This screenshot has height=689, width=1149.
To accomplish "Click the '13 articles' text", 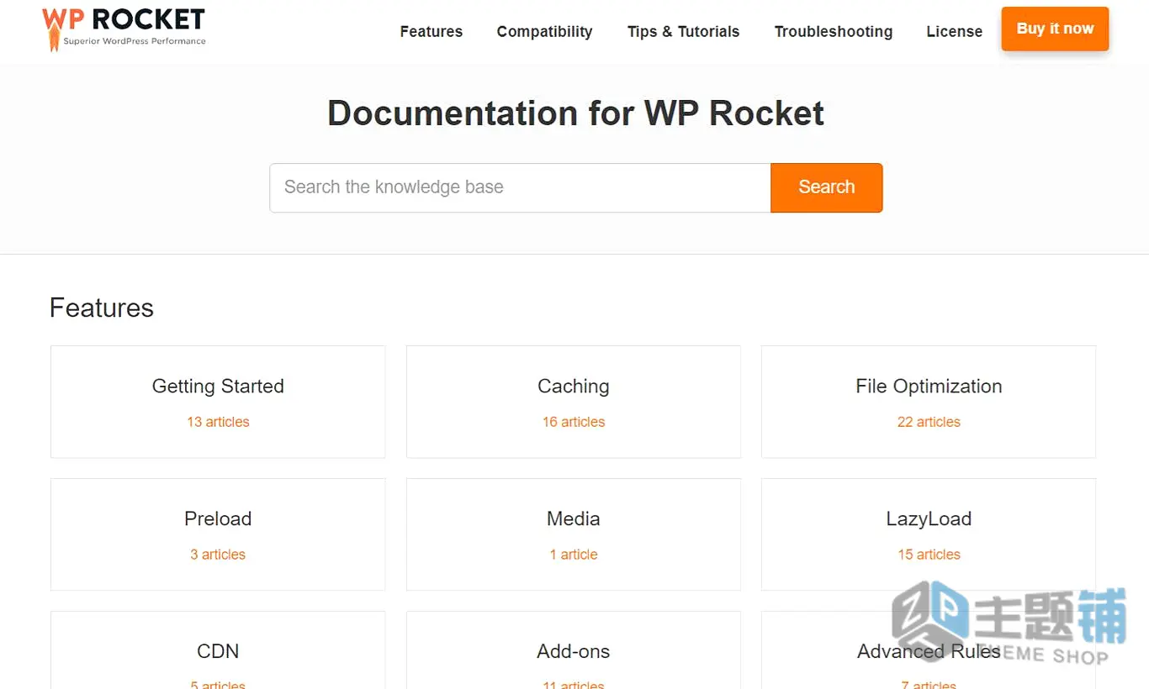I will tap(218, 422).
